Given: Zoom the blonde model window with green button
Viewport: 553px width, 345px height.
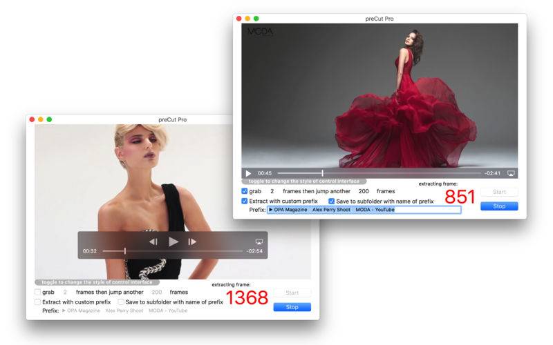Looking at the screenshot, I should coord(49,119).
